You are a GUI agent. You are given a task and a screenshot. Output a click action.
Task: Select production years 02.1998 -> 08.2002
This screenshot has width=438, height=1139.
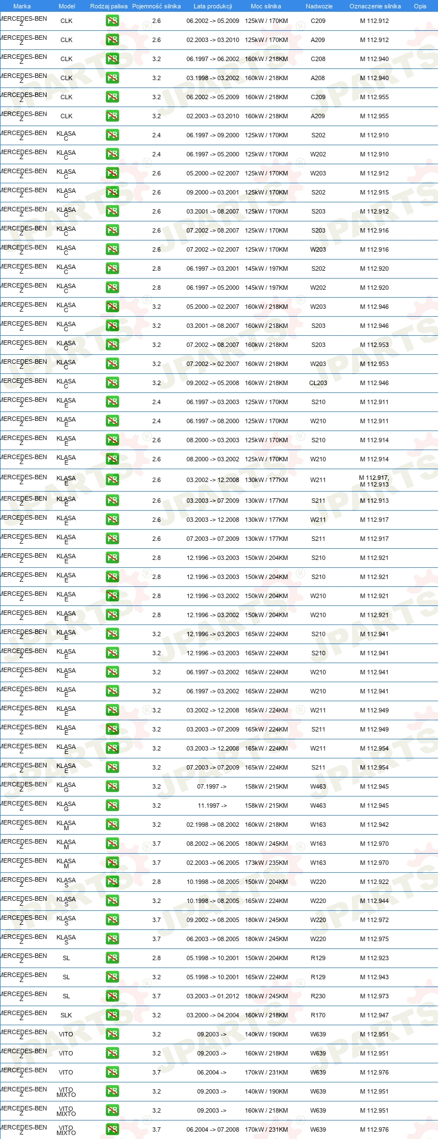coord(213,825)
